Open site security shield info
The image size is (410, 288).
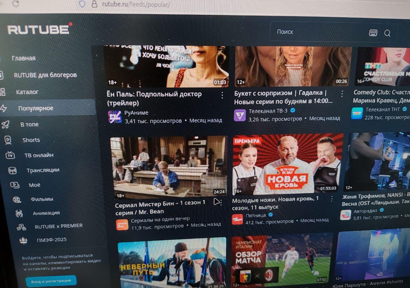(82, 4)
